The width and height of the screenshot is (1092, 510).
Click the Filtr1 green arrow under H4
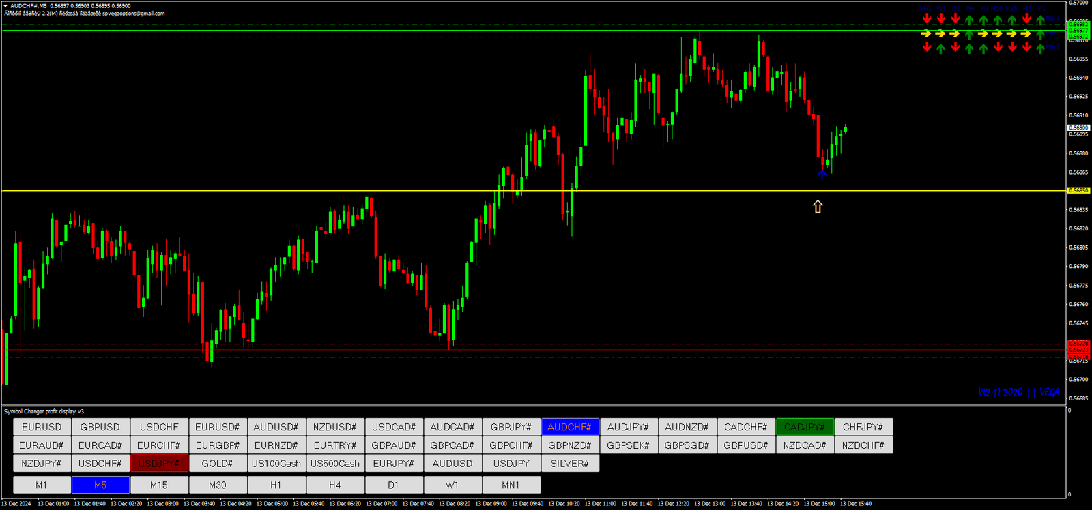969,20
